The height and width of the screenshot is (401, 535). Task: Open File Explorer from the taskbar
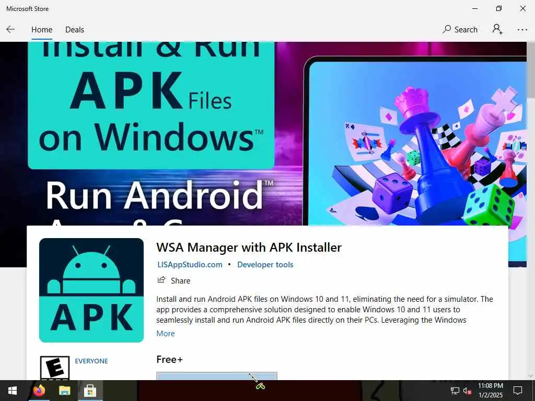[x=64, y=391]
